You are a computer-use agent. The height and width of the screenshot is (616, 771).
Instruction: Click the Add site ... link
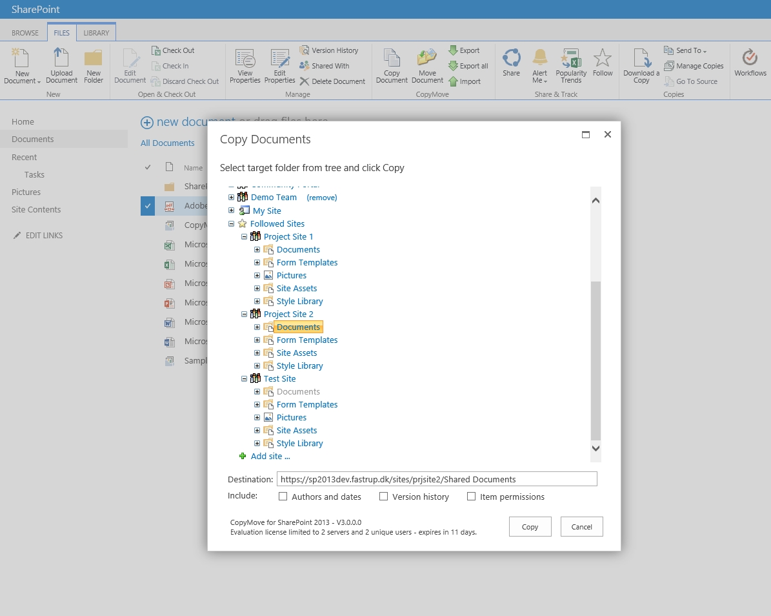(270, 456)
